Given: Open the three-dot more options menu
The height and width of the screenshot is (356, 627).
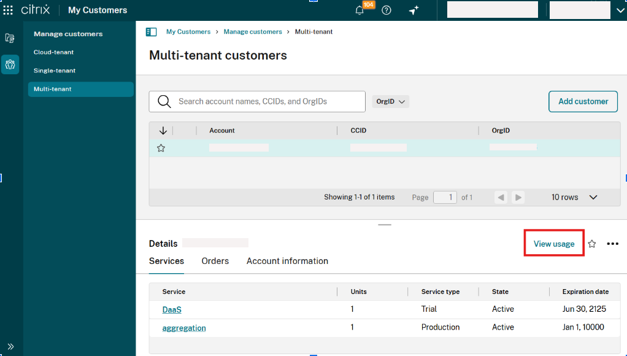Looking at the screenshot, I should tap(612, 244).
